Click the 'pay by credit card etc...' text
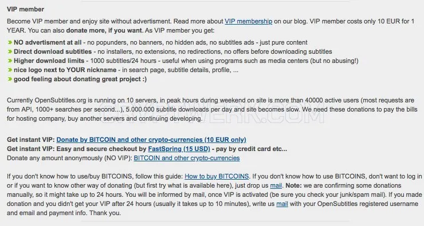The image size is (424, 226). 251,149
